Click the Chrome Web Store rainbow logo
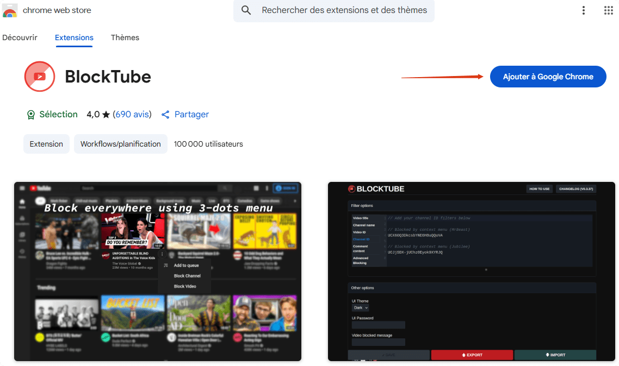619x366 pixels. 9,11
